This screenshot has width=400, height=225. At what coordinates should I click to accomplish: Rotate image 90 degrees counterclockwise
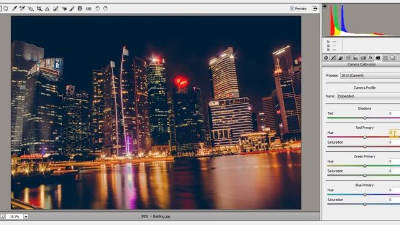tap(97, 9)
